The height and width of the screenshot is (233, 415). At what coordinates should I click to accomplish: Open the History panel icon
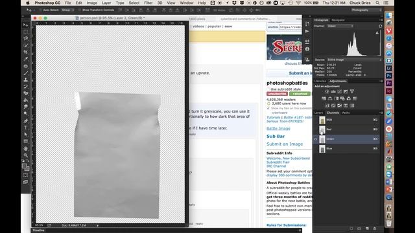click(307, 24)
